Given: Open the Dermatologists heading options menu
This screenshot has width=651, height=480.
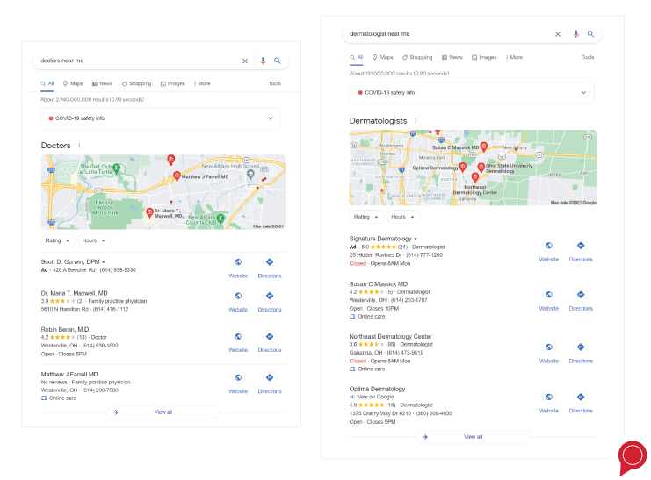Looking at the screenshot, I should click(416, 121).
